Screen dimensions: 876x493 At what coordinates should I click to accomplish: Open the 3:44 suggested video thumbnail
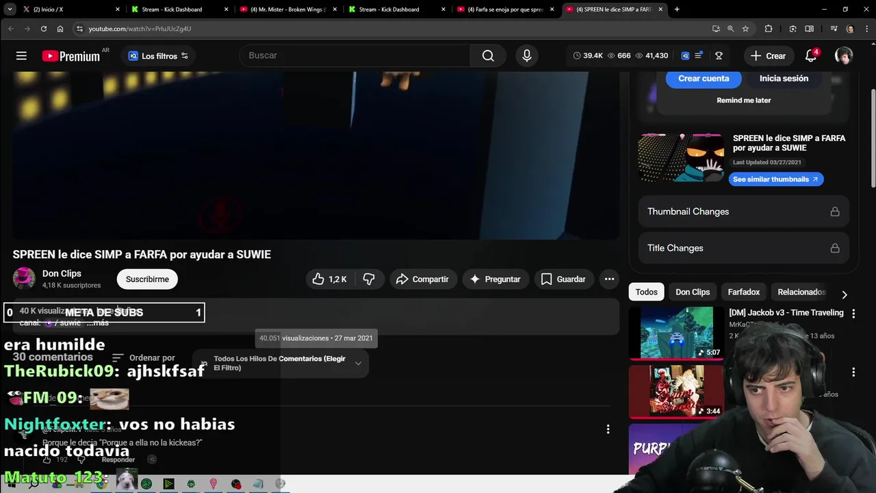point(676,391)
